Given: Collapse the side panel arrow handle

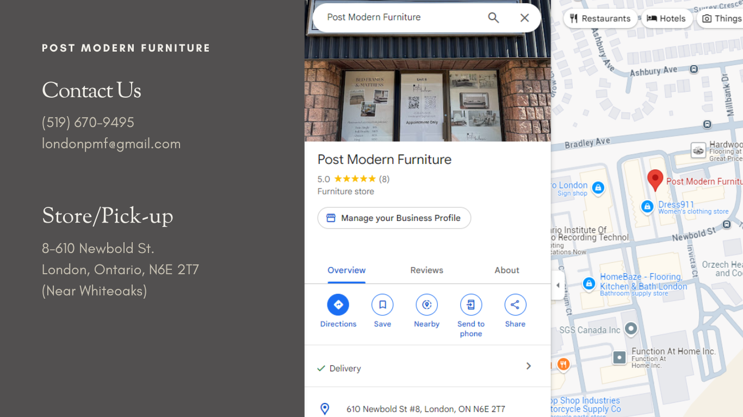Looking at the screenshot, I should point(558,286).
